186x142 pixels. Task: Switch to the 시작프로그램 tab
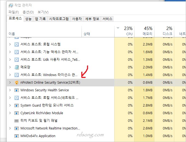59,19
